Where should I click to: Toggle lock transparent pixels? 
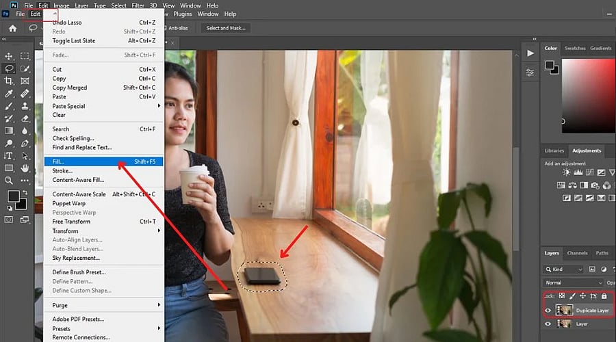pos(562,296)
